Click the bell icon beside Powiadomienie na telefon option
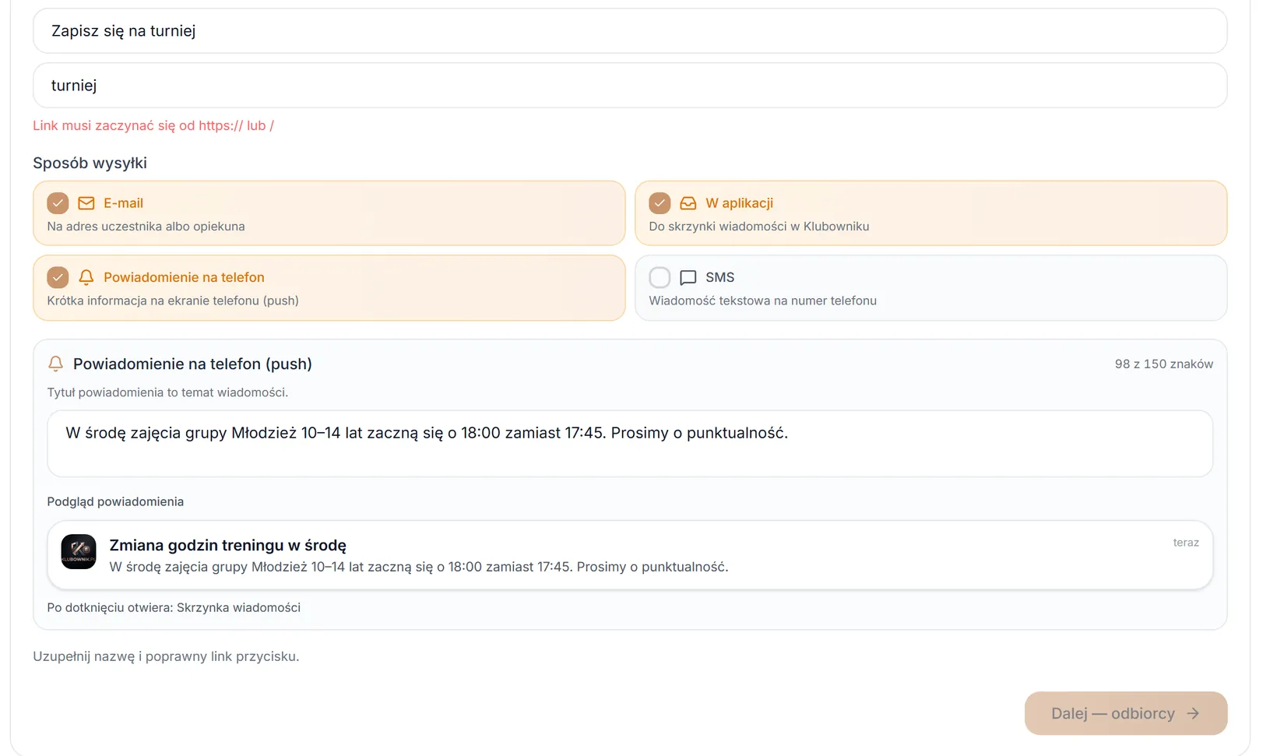1277x756 pixels. (86, 277)
